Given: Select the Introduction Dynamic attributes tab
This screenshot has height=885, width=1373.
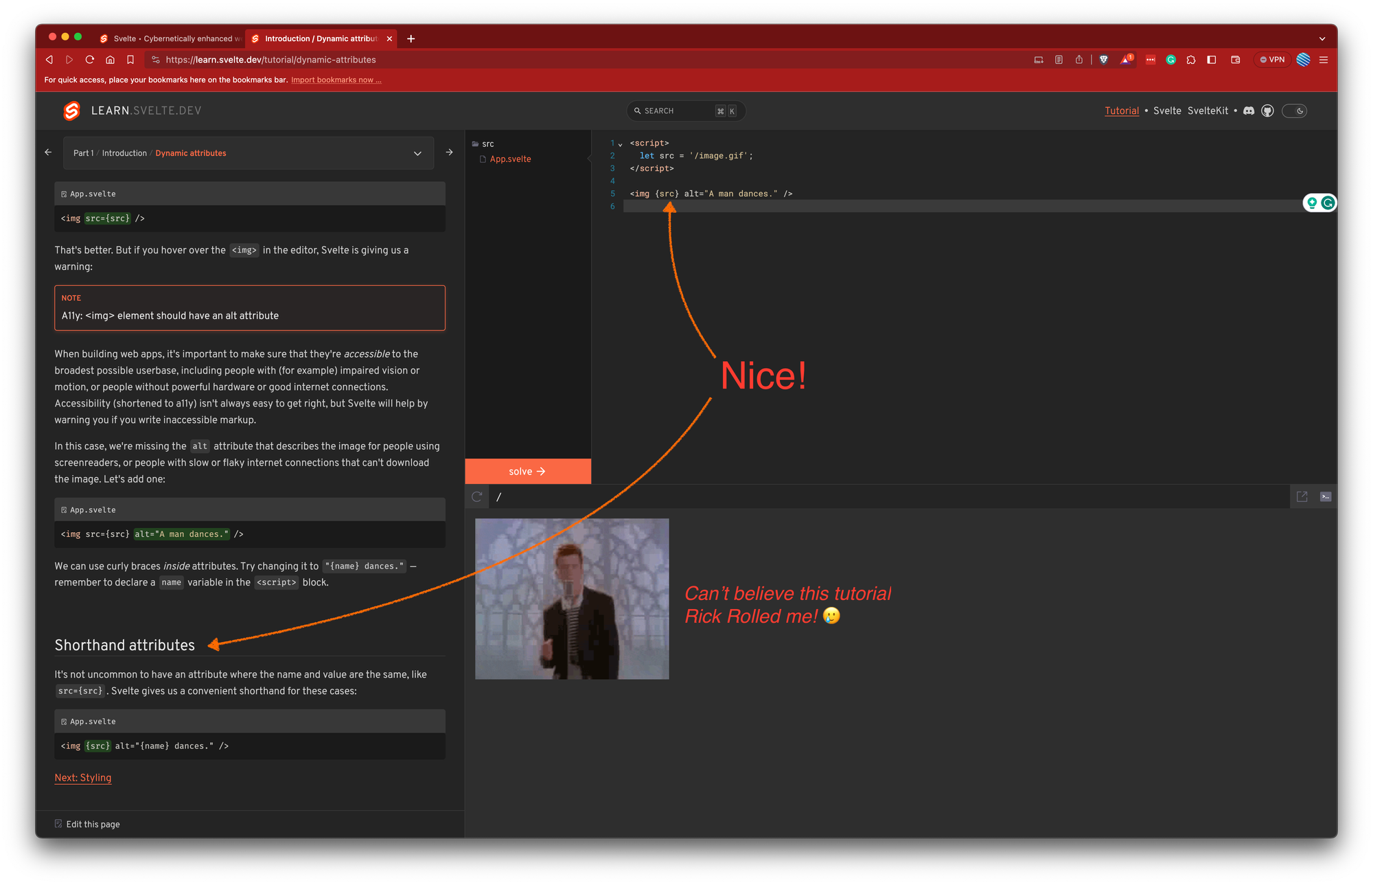Looking at the screenshot, I should tap(320, 39).
